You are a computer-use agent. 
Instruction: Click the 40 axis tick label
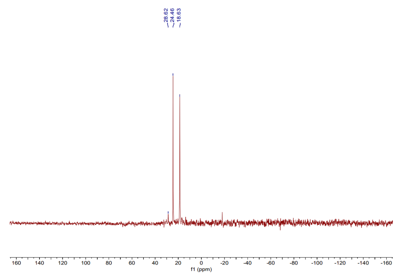[x=155, y=263]
